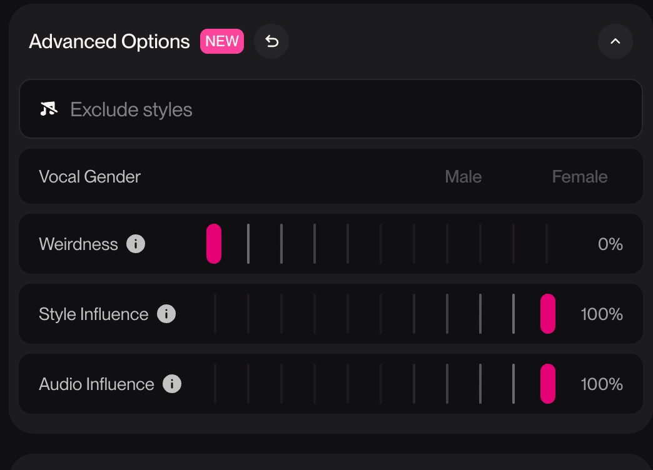The height and width of the screenshot is (470, 653).
Task: Choose Female vocal gender
Action: coord(579,177)
